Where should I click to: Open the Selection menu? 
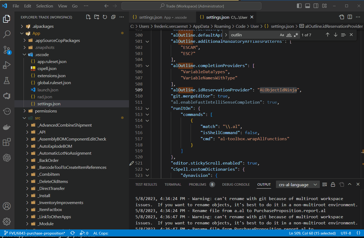coord(44,6)
